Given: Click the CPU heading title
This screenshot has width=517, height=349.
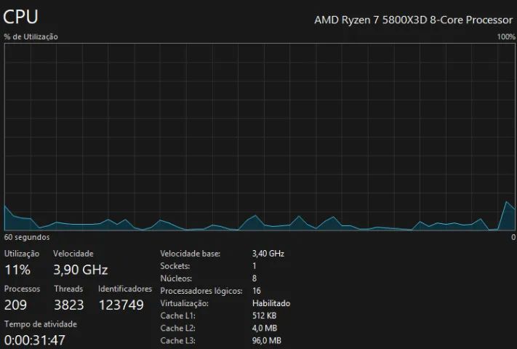Looking at the screenshot, I should click(21, 17).
